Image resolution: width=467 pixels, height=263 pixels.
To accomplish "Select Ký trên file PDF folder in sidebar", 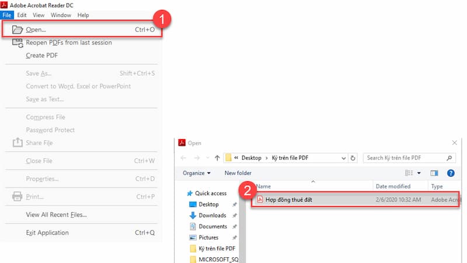I will pyautogui.click(x=217, y=248).
